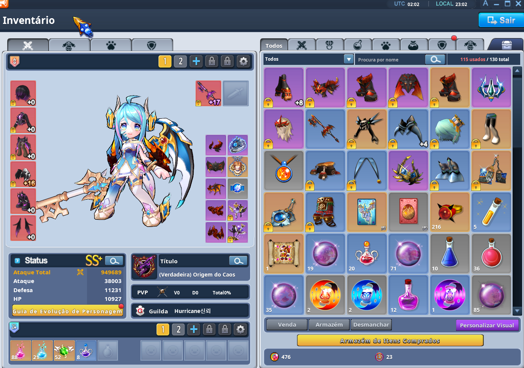Screen dimensions: 524x368
Task: Click the Sair exit button
Action: 501,20
